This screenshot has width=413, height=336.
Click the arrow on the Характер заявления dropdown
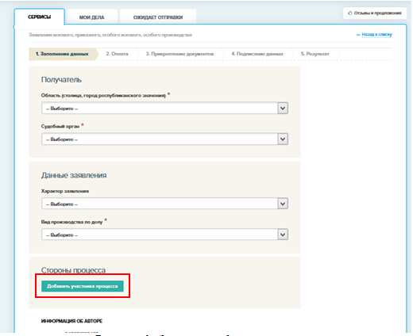coord(283,204)
